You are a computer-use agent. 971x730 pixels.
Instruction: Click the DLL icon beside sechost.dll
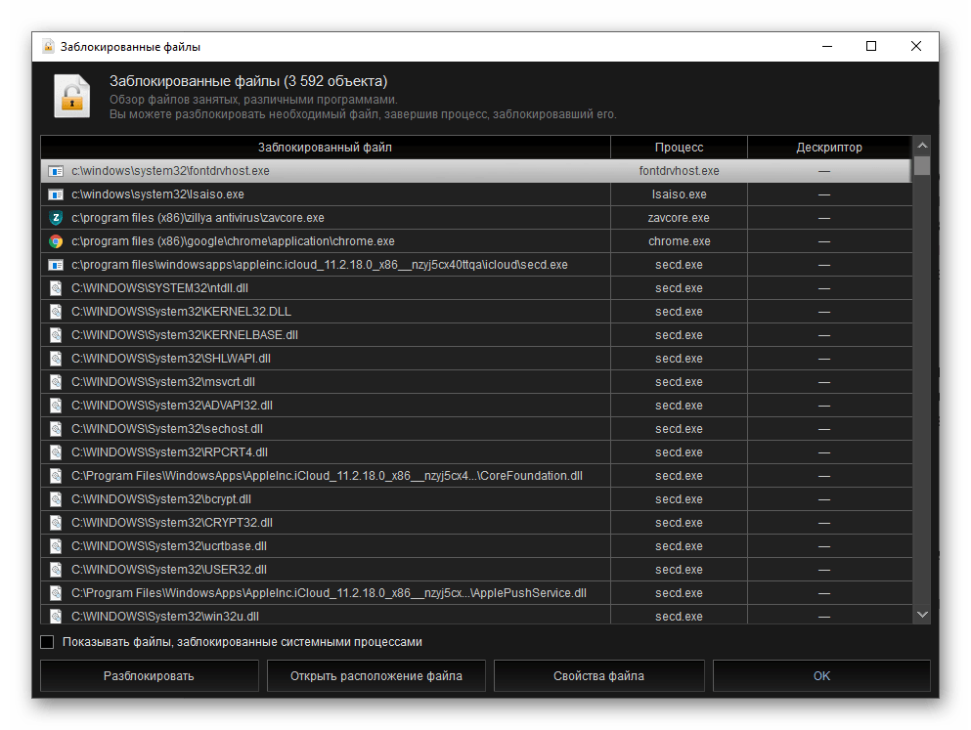pyautogui.click(x=56, y=429)
